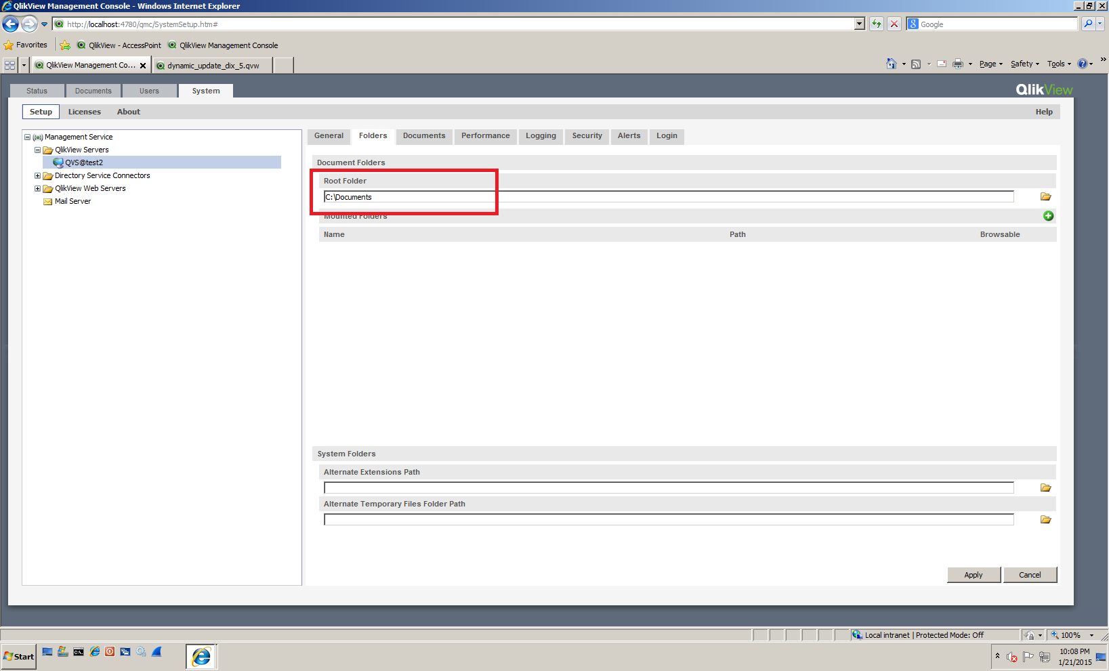The image size is (1109, 671).
Task: Collapse the Management Service tree node
Action: coord(28,137)
